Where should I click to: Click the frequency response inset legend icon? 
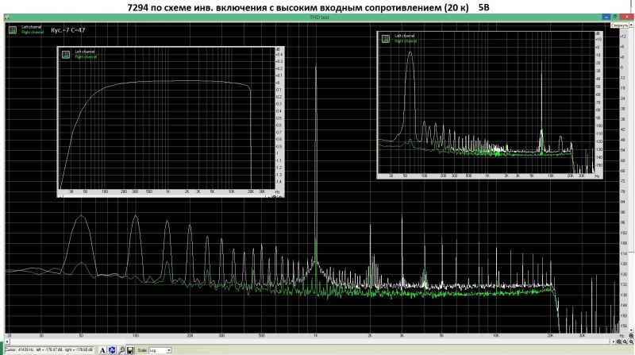point(67,55)
